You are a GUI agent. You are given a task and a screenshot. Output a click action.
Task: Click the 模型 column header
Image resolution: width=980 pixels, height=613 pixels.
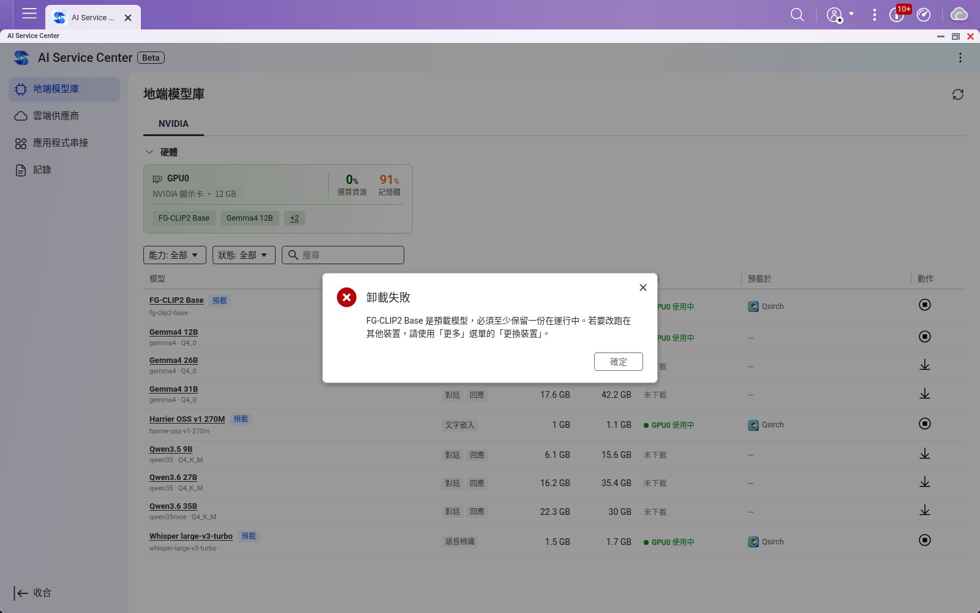[157, 279]
